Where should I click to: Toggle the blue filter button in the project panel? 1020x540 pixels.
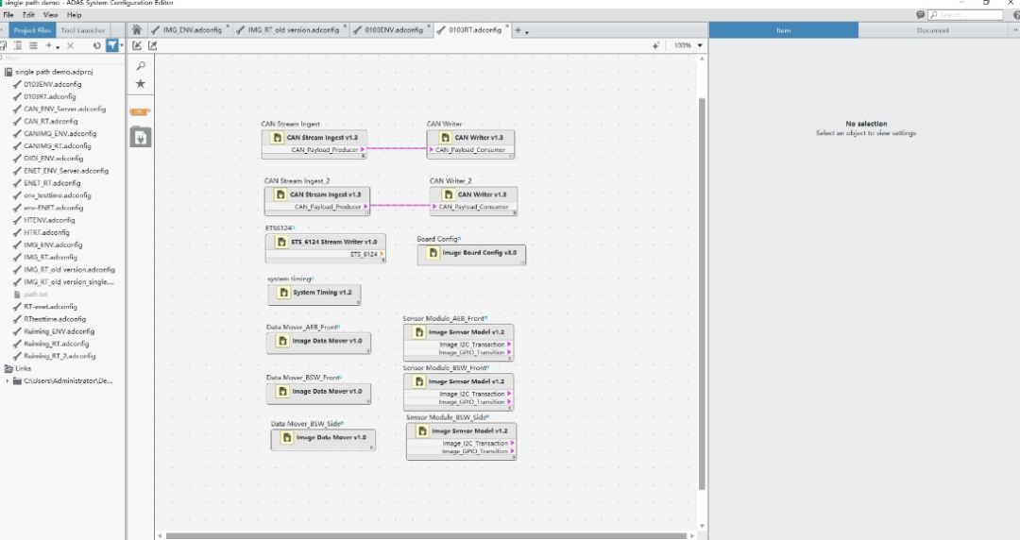[112, 45]
